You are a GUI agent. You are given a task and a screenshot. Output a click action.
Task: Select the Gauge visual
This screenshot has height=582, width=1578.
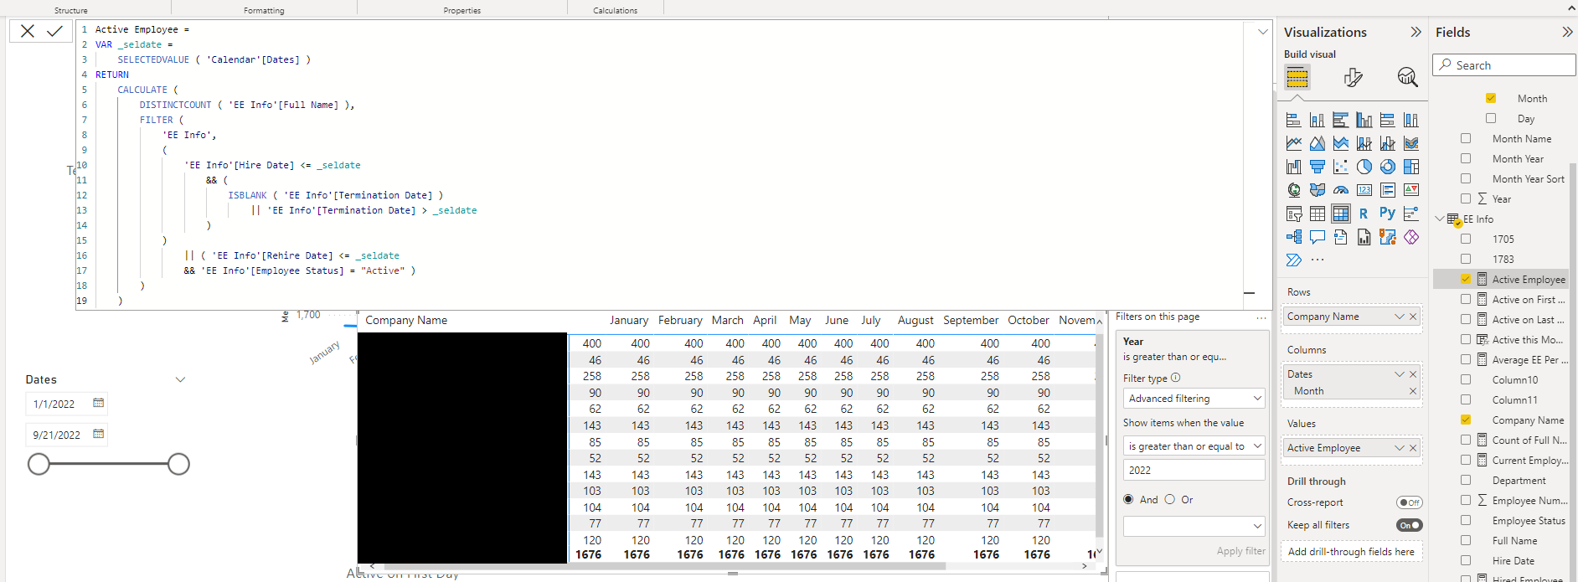click(1341, 190)
